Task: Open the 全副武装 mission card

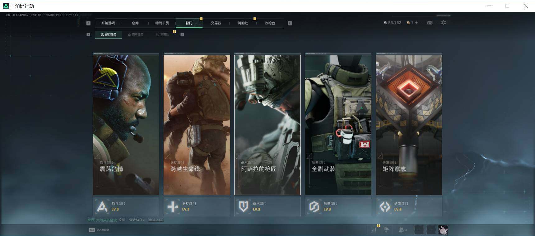Action: 338,125
